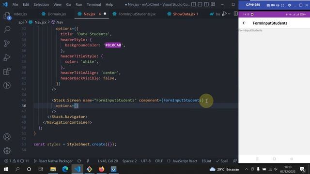The image size is (310, 174).
Task: Click the #810CA8 color swatch in code
Action: point(113,45)
